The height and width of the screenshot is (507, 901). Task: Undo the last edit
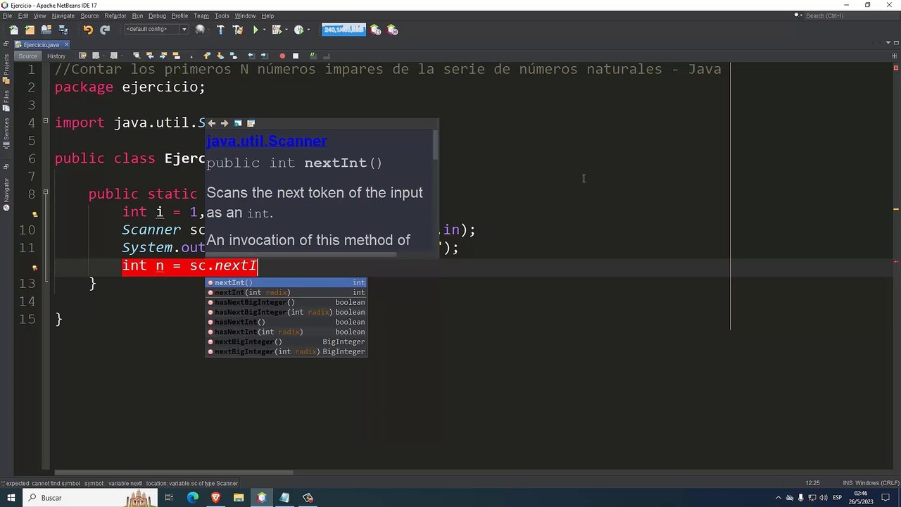[88, 30]
